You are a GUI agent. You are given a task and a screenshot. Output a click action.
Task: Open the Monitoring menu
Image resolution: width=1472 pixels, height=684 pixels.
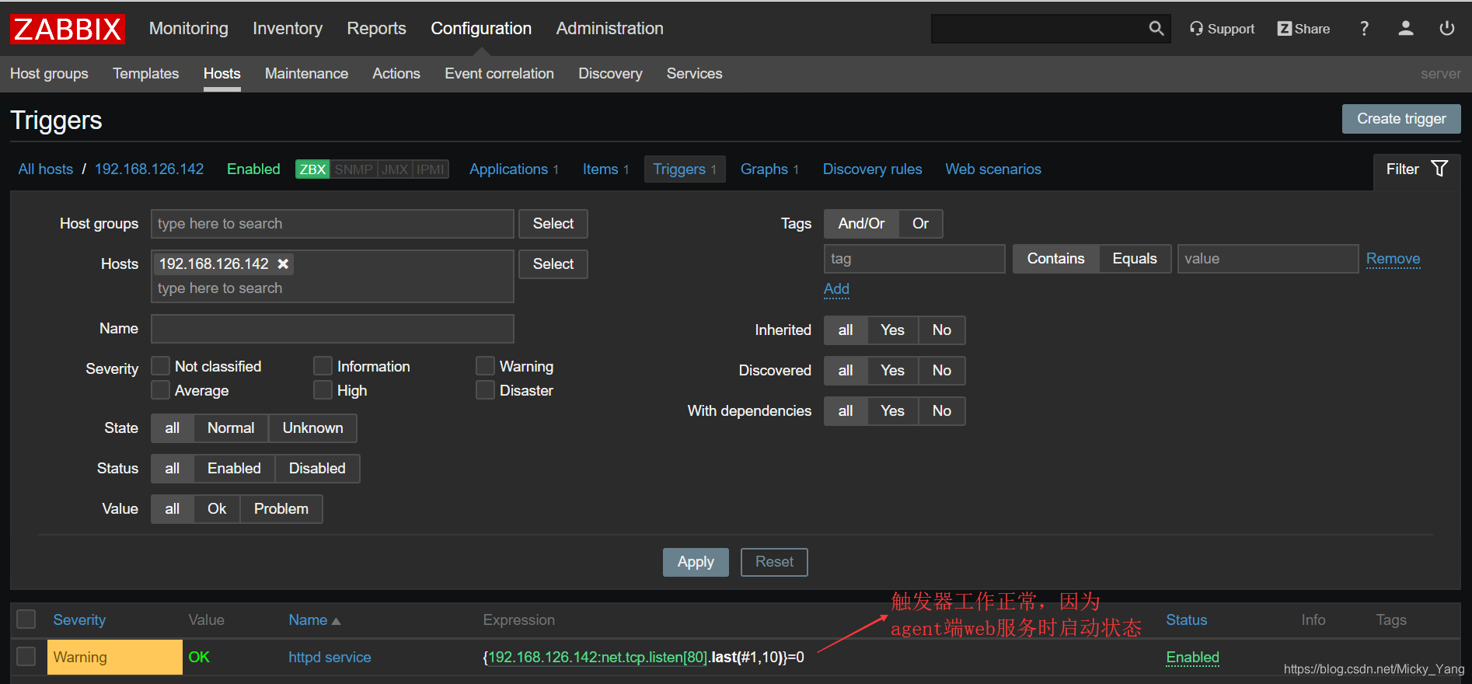(x=189, y=29)
